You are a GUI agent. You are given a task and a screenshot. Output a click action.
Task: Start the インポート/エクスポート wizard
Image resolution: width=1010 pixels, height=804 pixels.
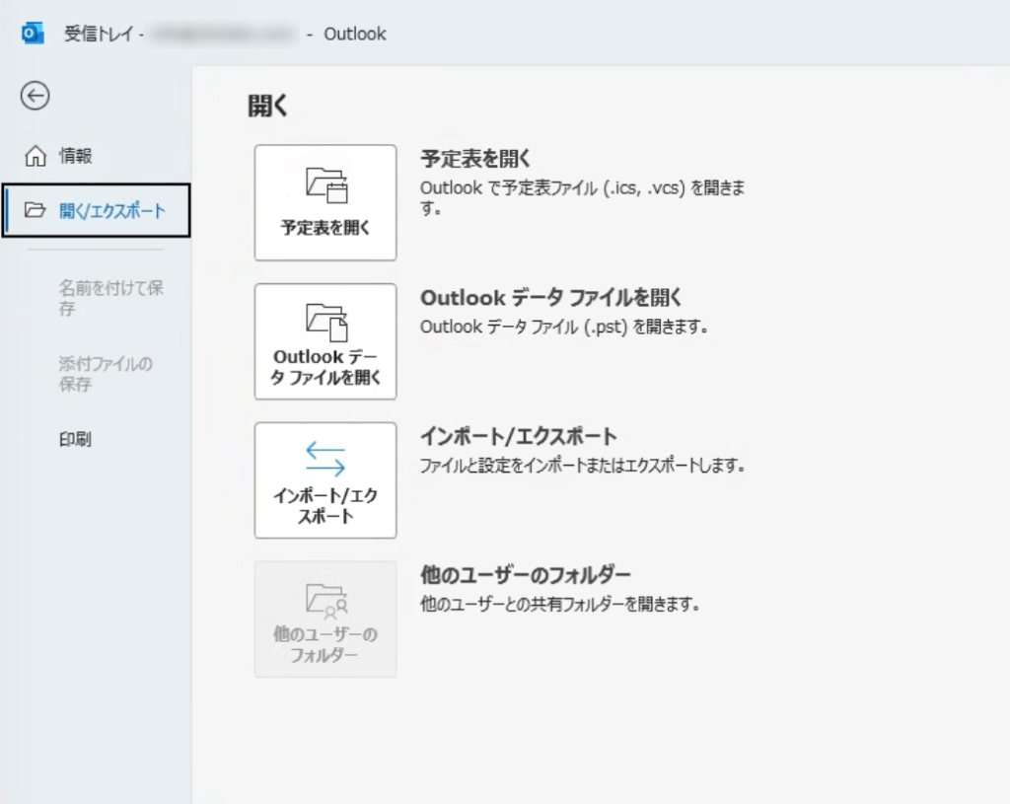[325, 480]
